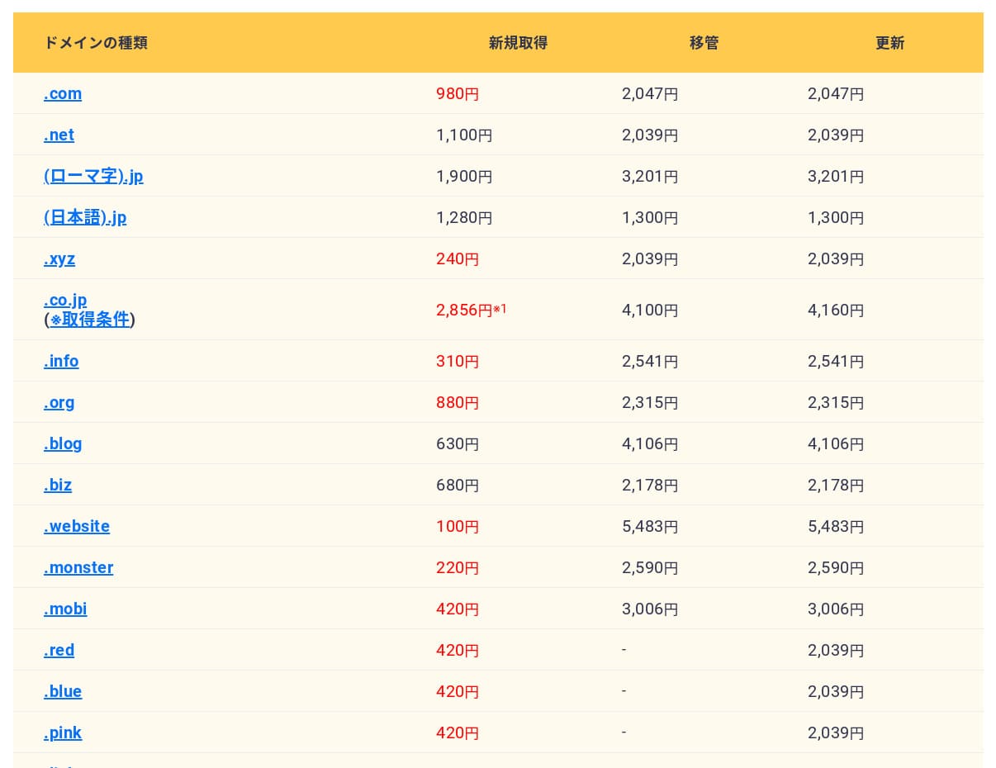This screenshot has width=996, height=768.
Task: Click the .pink domain link
Action: tap(63, 733)
